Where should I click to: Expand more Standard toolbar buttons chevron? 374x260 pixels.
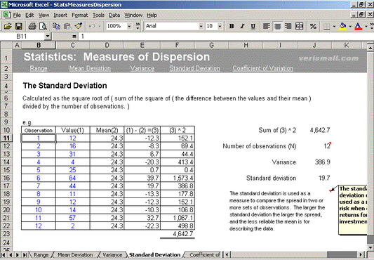coord(138,26)
